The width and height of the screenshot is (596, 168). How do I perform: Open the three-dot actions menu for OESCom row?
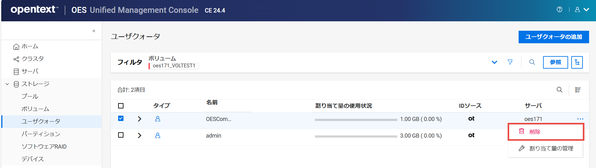click(580, 119)
